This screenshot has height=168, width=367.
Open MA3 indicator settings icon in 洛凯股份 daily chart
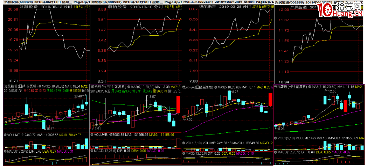click(40, 86)
